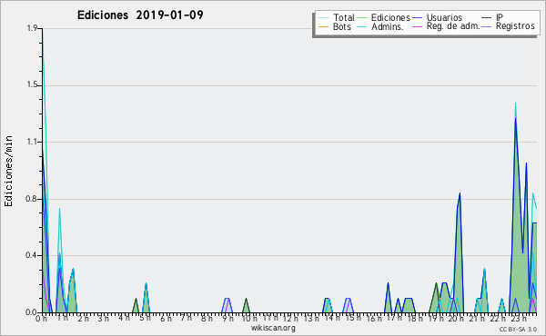Click the '6 h' x-axis label
Viewport: 546px width, 336px height.
tap(166, 318)
